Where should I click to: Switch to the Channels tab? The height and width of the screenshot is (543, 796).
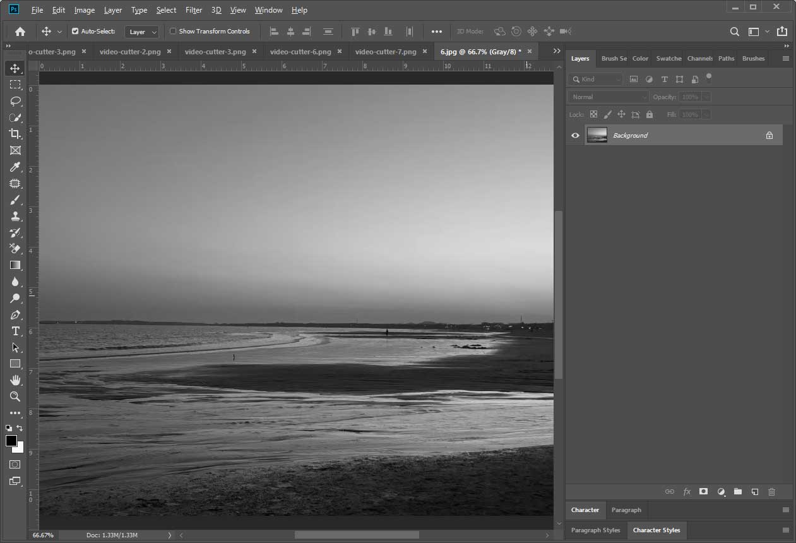699,58
